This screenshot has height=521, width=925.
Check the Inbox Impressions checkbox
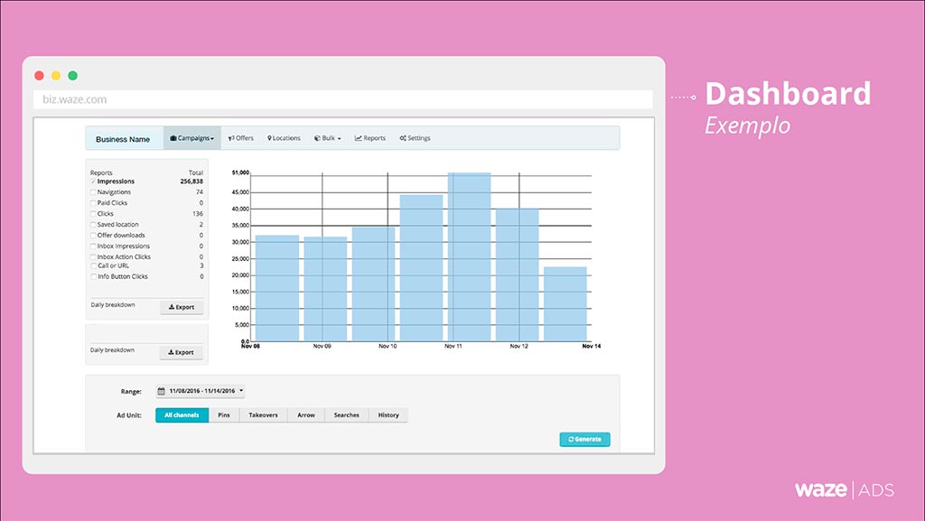[x=93, y=247]
